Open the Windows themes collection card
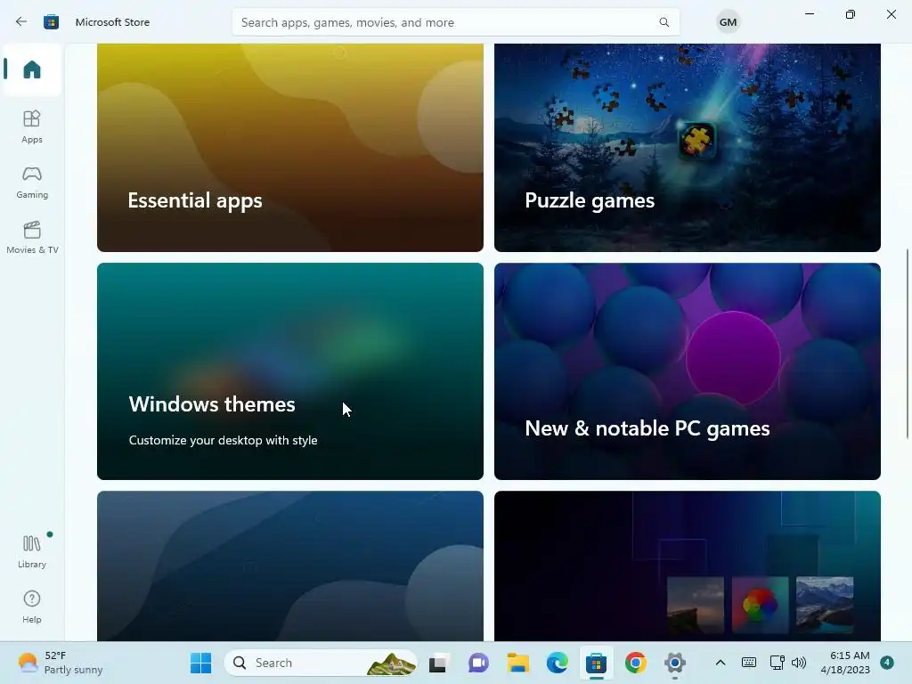The image size is (912, 684). [x=289, y=371]
